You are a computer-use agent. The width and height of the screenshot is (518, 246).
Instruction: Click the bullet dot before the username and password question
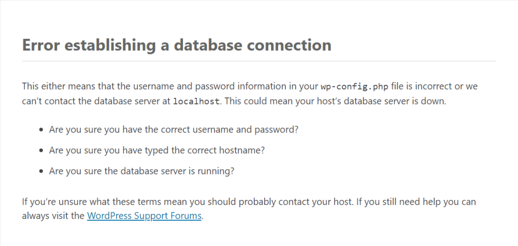click(x=41, y=130)
